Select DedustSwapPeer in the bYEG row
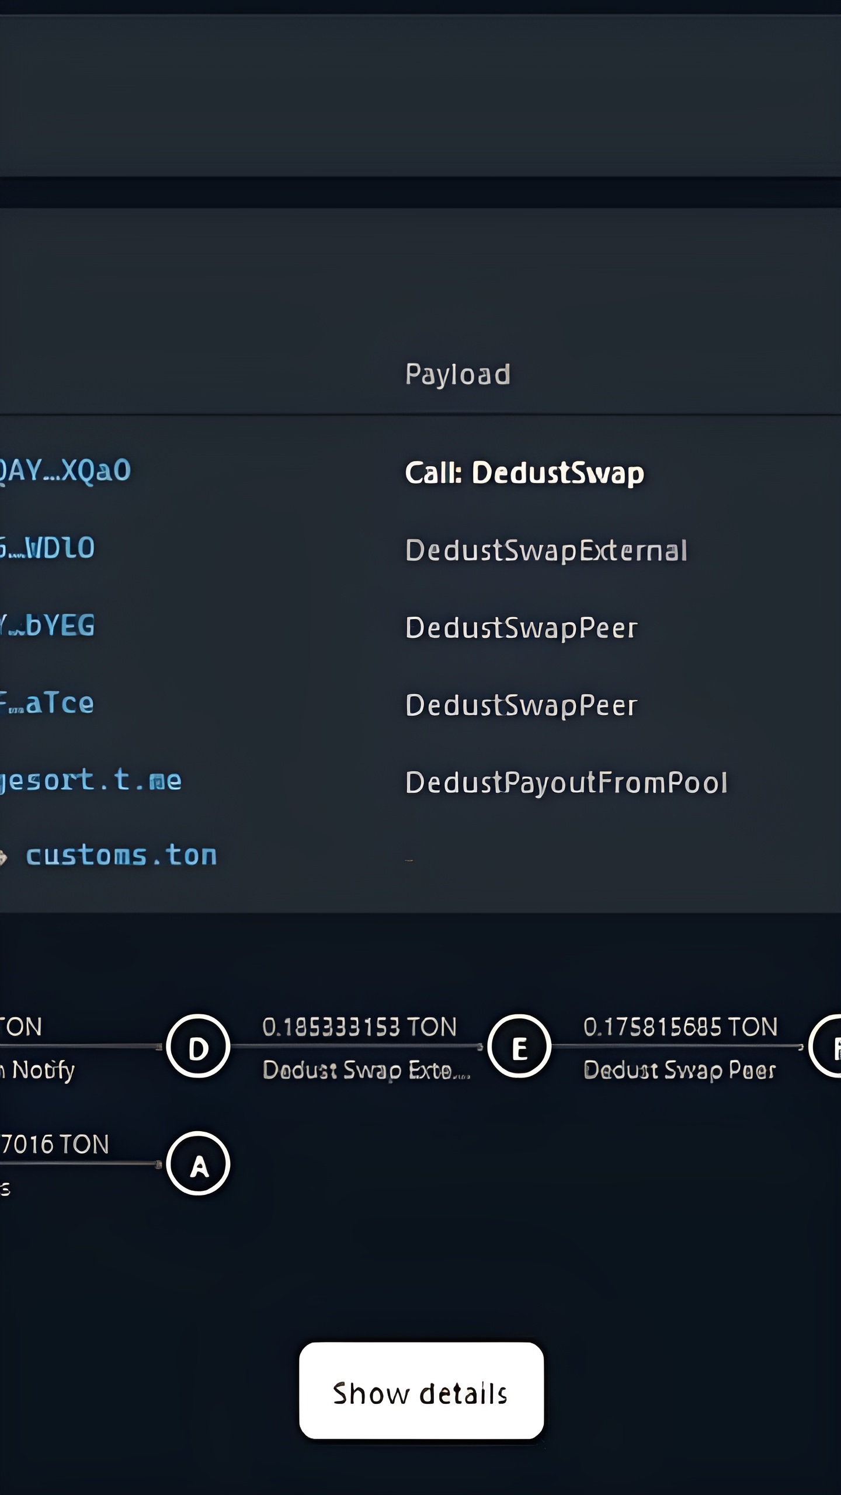The height and width of the screenshot is (1495, 841). (521, 628)
